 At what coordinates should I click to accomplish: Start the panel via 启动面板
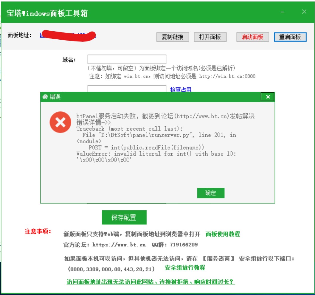(252, 37)
